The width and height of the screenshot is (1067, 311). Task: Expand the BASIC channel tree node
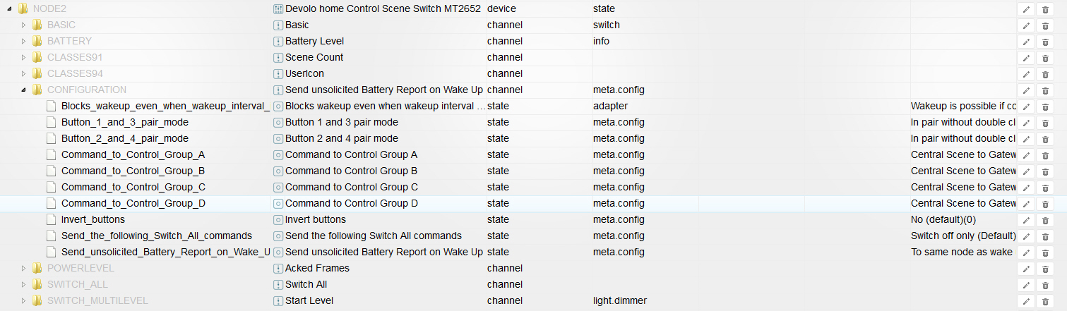23,25
